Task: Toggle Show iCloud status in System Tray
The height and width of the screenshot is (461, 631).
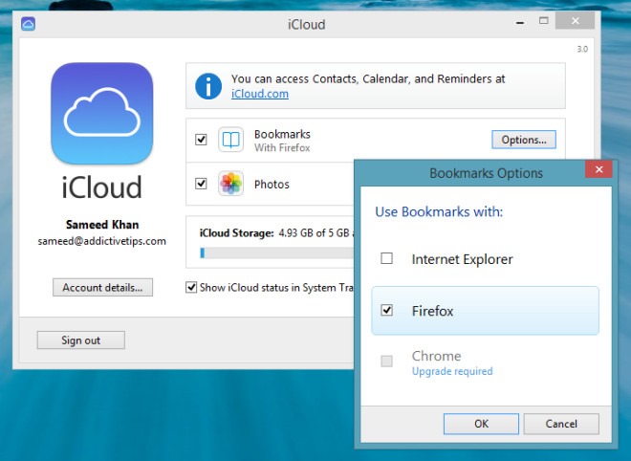Action: click(x=191, y=288)
